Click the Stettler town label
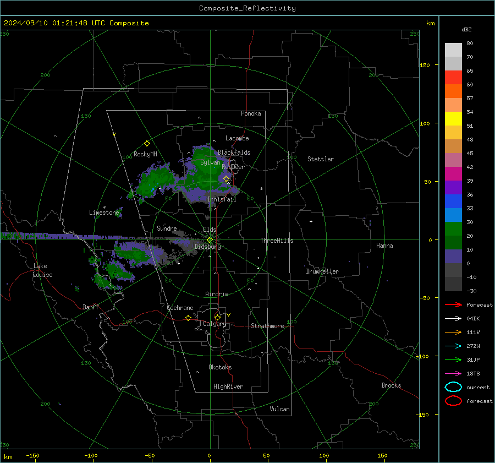This screenshot has width=495, height=463. 321,159
